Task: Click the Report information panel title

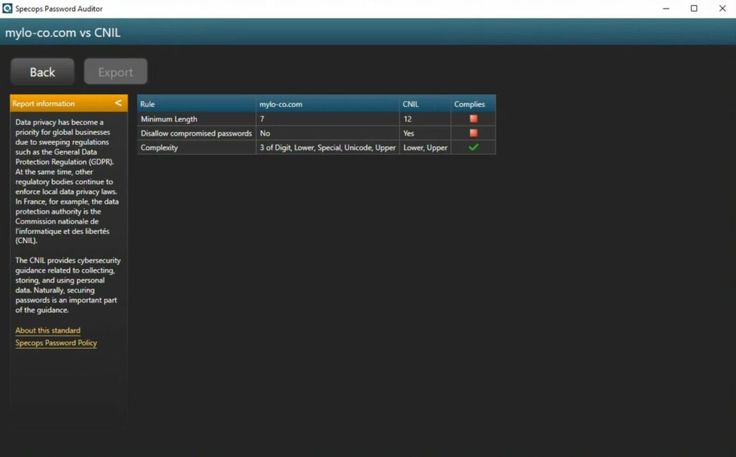Action: tap(44, 103)
